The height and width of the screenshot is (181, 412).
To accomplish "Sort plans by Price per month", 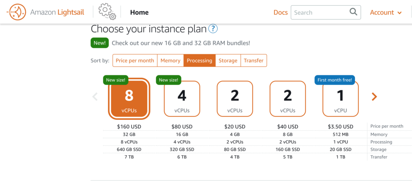I will 135,60.
